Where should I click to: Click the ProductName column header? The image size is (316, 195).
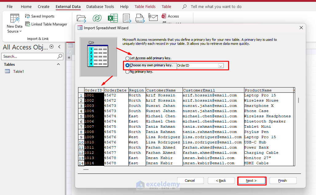coord(269,90)
